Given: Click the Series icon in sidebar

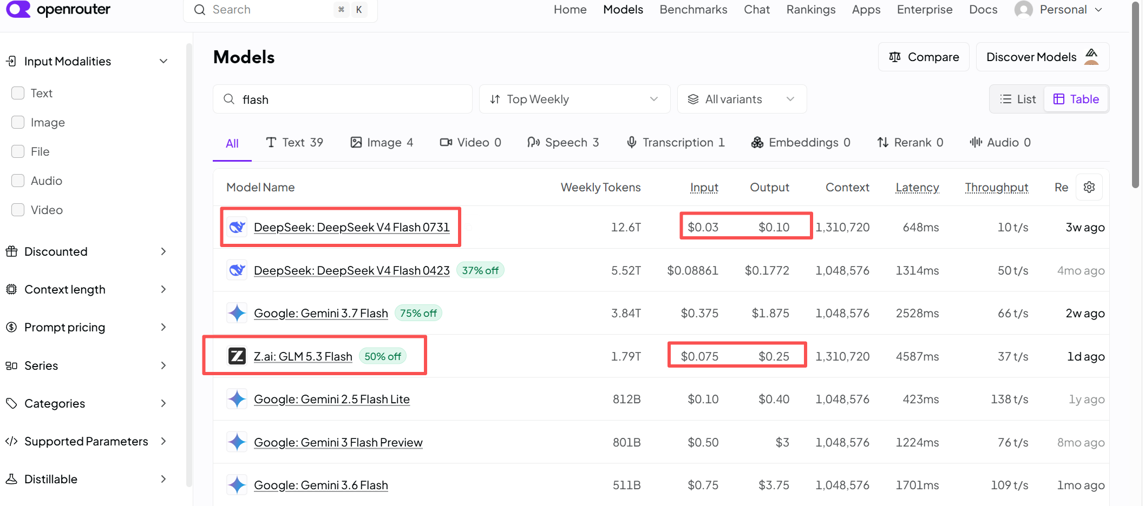Looking at the screenshot, I should click(x=11, y=365).
